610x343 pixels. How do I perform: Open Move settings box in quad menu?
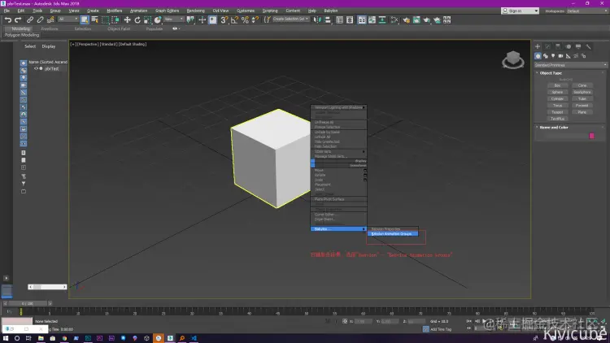[365, 171]
